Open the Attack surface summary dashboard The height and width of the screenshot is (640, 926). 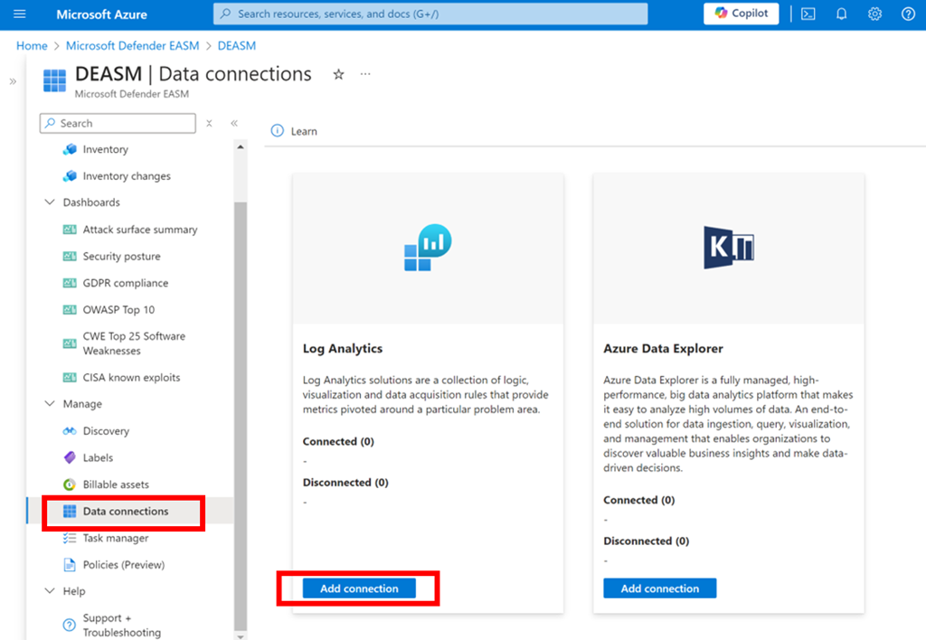click(139, 230)
